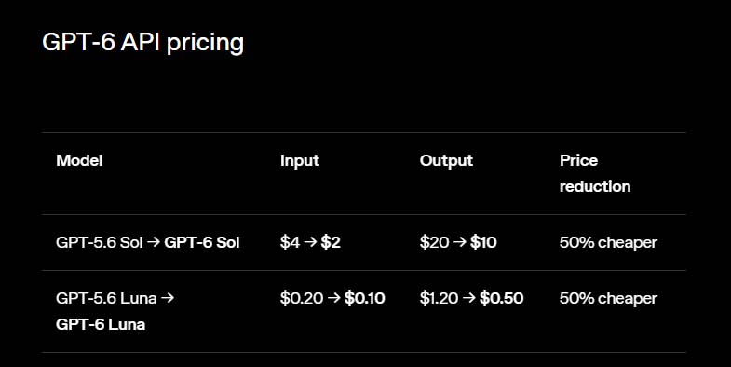Click the GPT-5.6 Luna text
Image resolution: width=731 pixels, height=367 pixels.
click(x=106, y=298)
